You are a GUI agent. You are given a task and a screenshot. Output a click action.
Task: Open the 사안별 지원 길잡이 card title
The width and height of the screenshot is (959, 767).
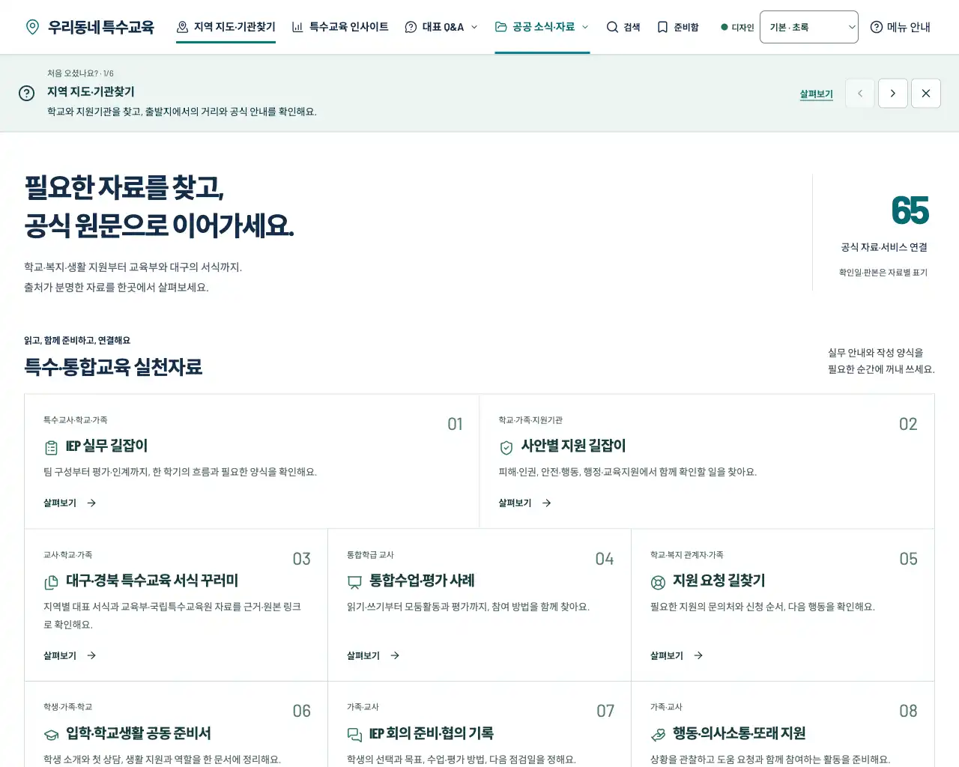tap(573, 446)
